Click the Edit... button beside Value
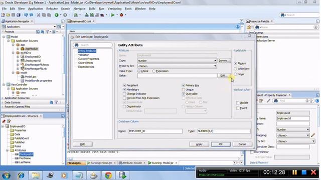Viewport: 321px width, 180px height. coord(224,75)
